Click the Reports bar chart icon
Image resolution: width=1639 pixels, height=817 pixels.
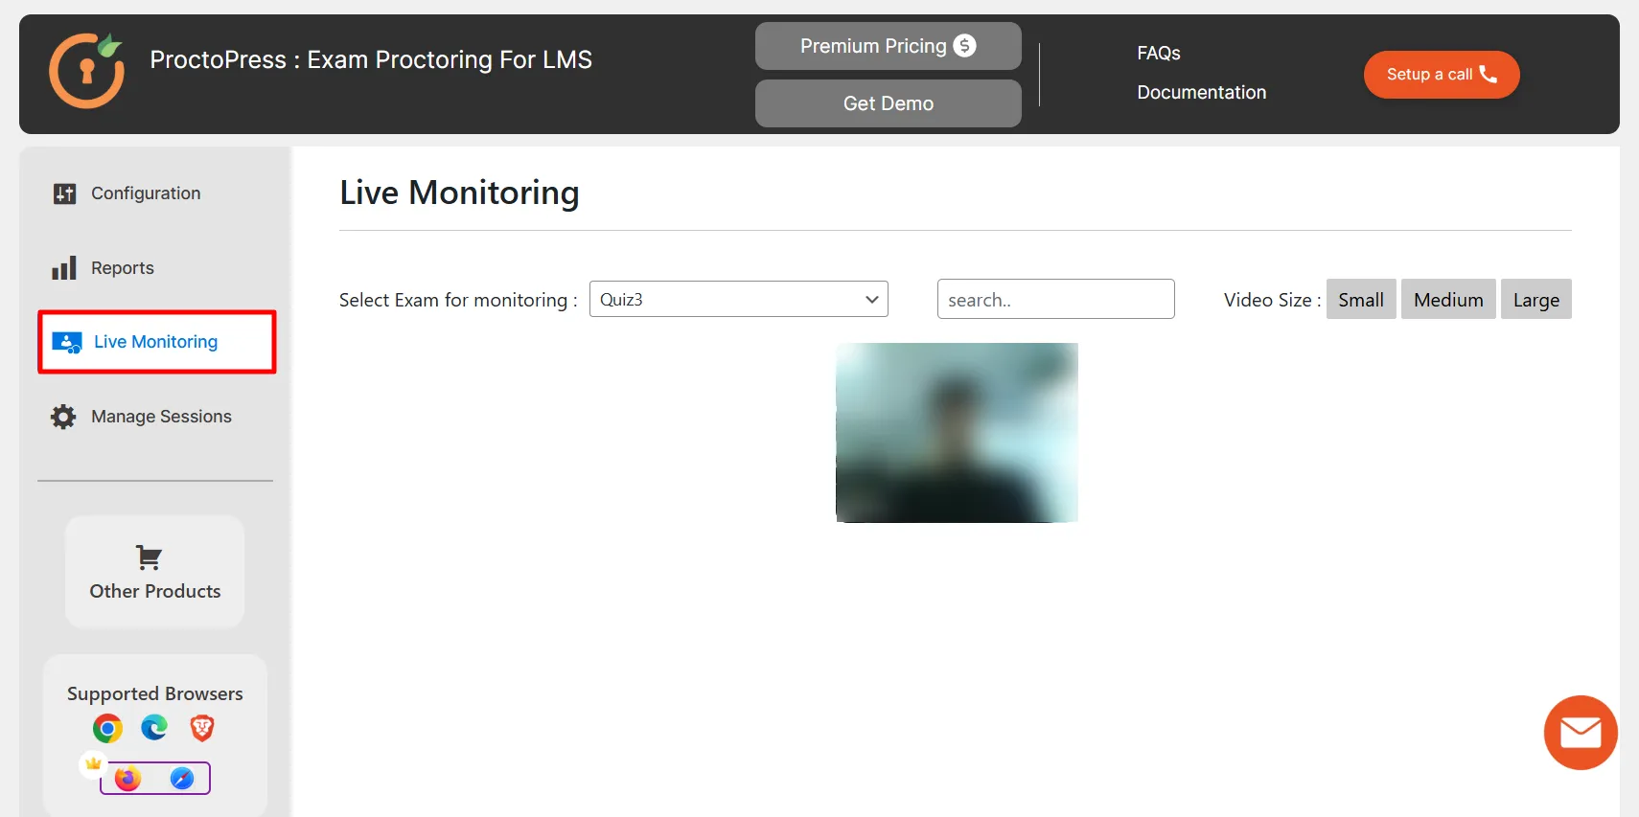[64, 268]
